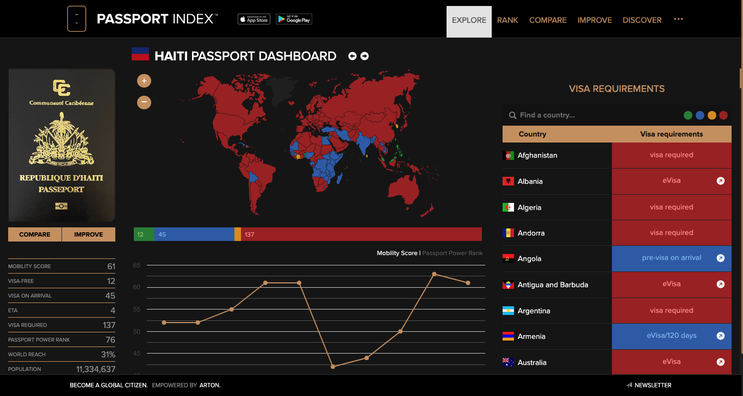Zoom in on the world map
This screenshot has height=396, width=743.
(x=144, y=81)
